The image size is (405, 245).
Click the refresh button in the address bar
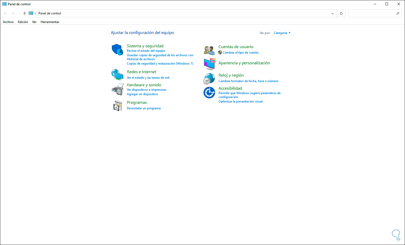coord(341,13)
